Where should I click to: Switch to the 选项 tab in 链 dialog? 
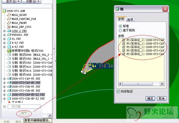pos(130,19)
